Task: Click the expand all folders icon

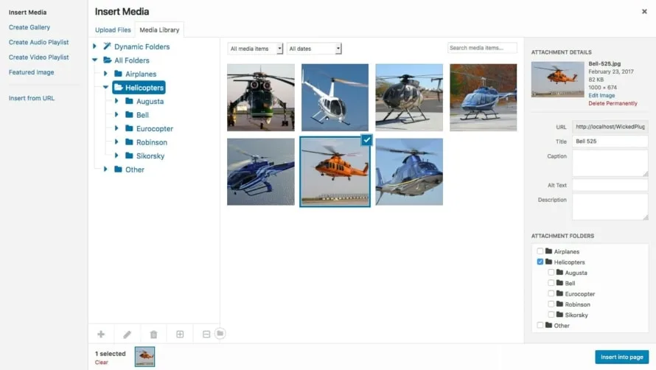Action: click(180, 334)
